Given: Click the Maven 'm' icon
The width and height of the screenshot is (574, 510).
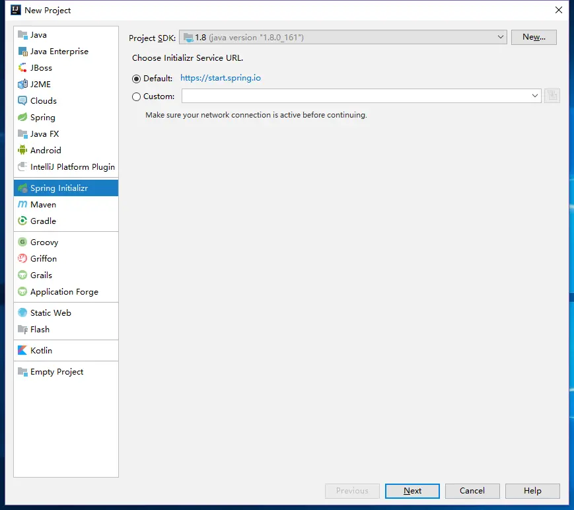Looking at the screenshot, I should [22, 204].
